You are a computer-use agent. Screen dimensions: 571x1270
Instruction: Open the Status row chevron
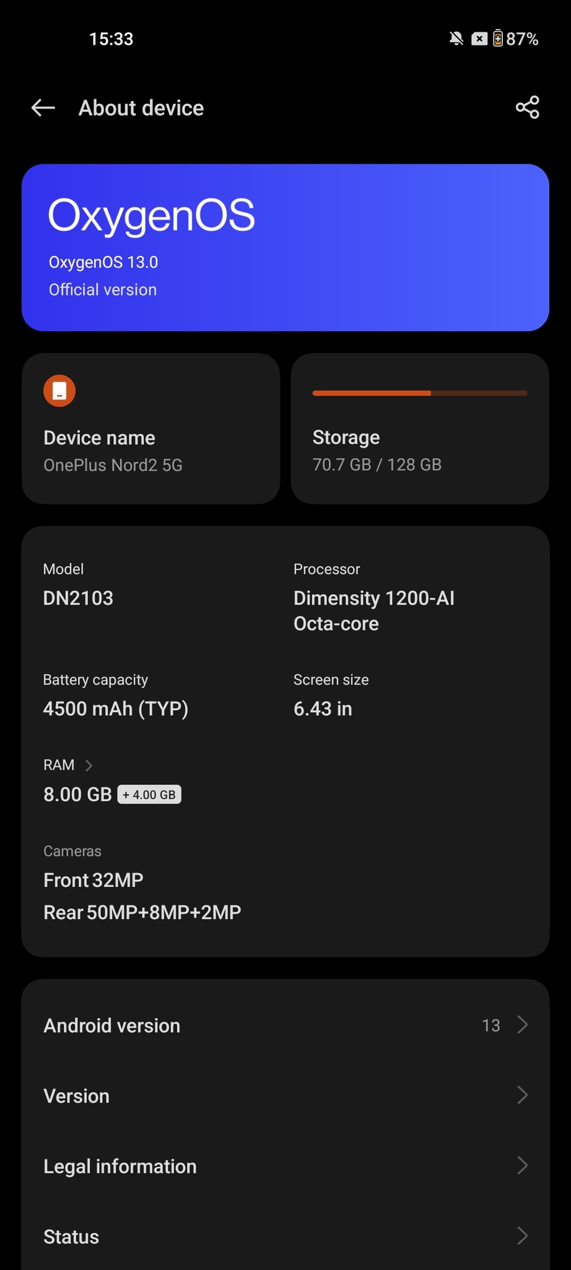pos(523,1236)
